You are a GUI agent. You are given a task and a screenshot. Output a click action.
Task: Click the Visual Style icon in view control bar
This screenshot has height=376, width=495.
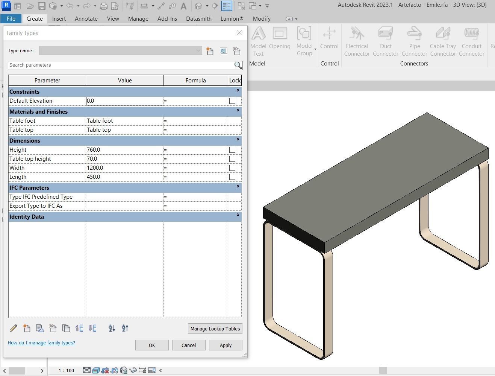(x=96, y=370)
